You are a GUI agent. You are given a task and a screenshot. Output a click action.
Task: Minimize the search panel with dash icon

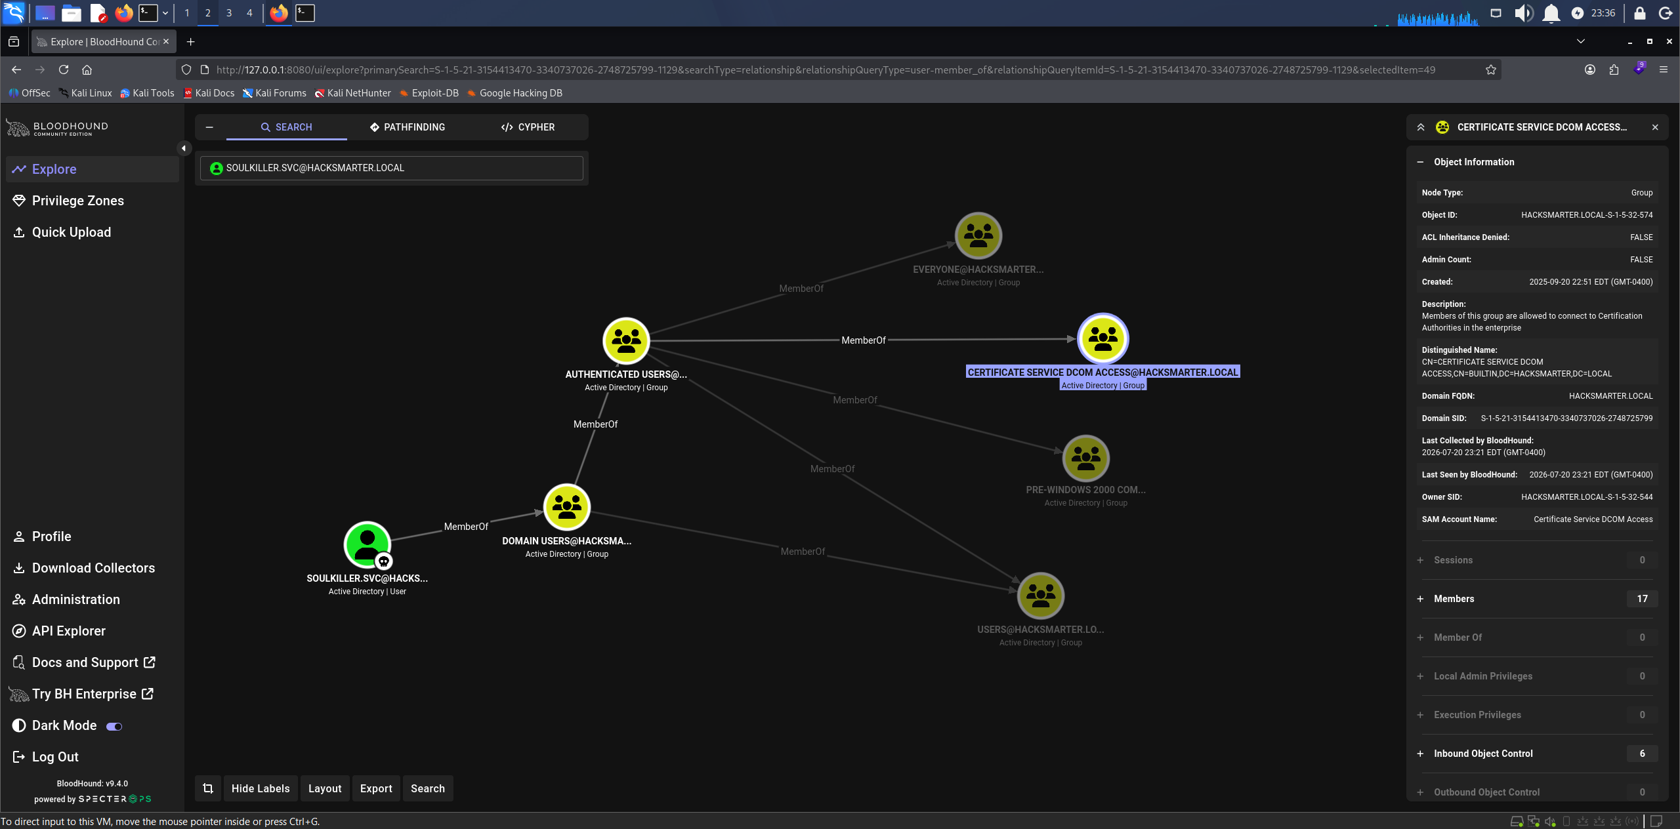point(209,127)
